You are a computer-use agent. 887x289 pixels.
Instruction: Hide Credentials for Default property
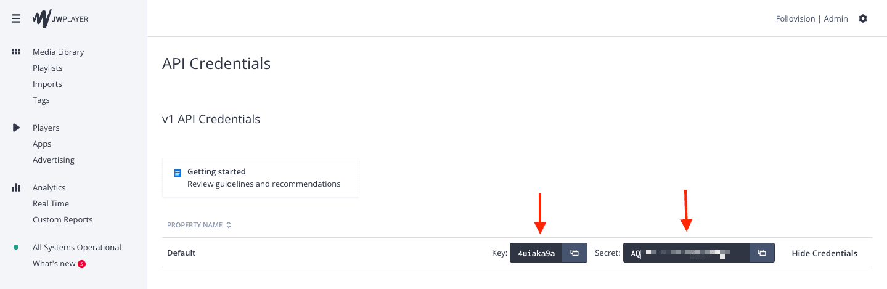(824, 253)
